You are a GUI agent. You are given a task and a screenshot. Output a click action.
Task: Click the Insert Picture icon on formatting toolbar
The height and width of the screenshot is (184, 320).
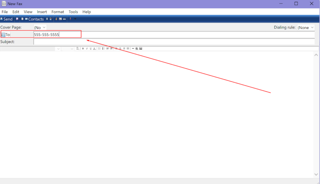(x=140, y=48)
